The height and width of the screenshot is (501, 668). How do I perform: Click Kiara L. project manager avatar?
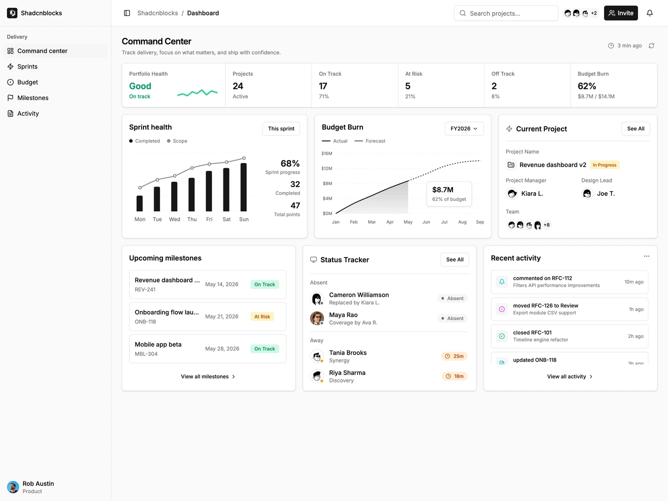click(512, 193)
